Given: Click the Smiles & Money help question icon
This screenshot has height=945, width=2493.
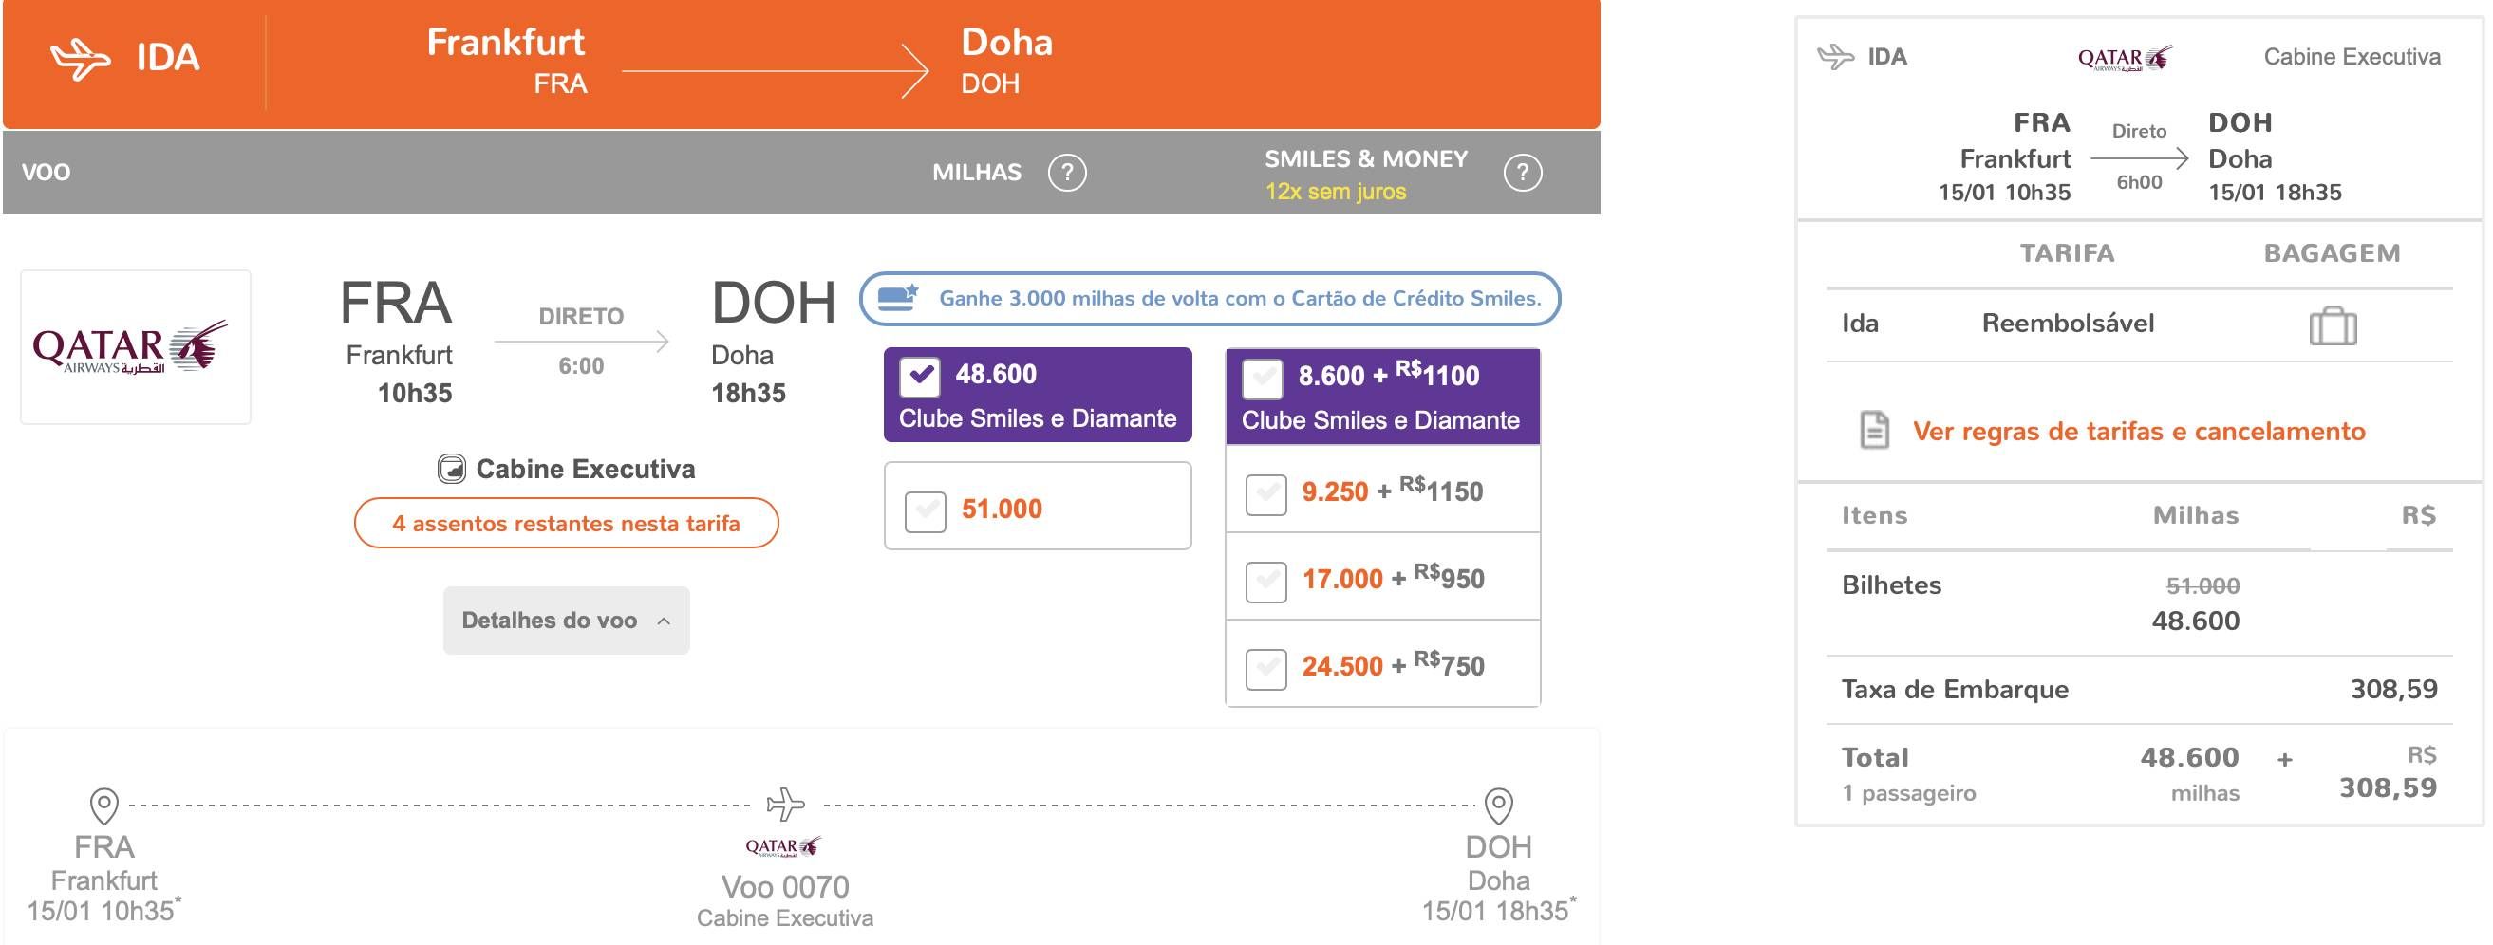Looking at the screenshot, I should (1523, 173).
